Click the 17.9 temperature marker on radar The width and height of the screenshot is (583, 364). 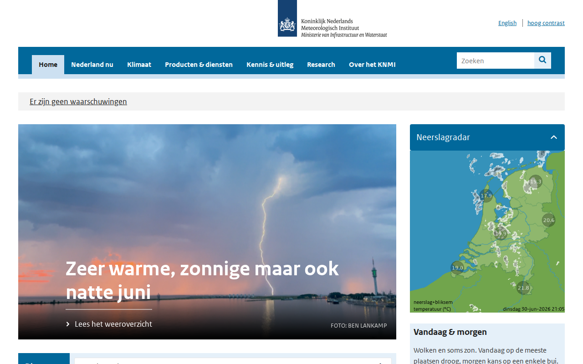point(486,196)
